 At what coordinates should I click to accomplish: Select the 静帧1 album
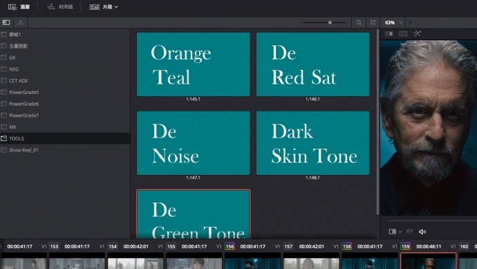65,35
